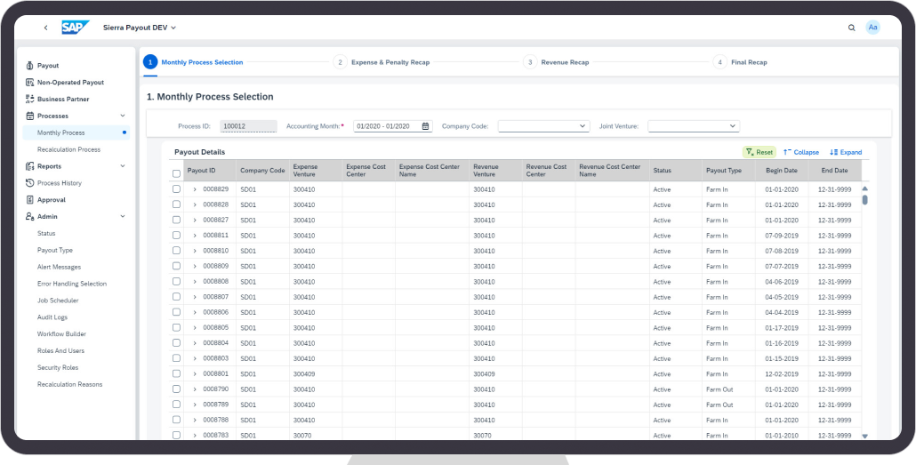Click the back arrow beside SAP logo
916x465 pixels.
[x=46, y=28]
